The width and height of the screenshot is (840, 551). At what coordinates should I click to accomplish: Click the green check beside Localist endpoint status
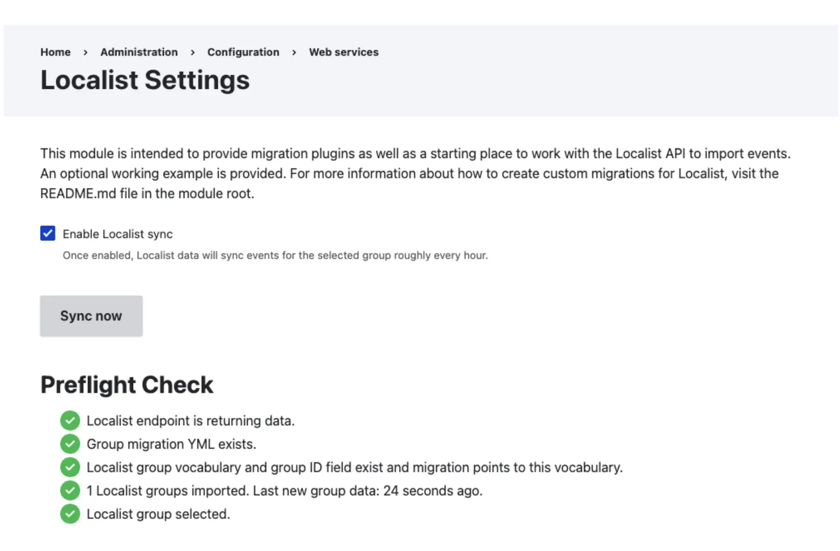tap(70, 421)
